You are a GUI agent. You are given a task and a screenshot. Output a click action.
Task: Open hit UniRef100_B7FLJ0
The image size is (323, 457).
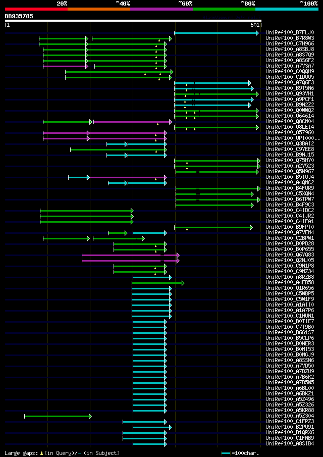290,33
